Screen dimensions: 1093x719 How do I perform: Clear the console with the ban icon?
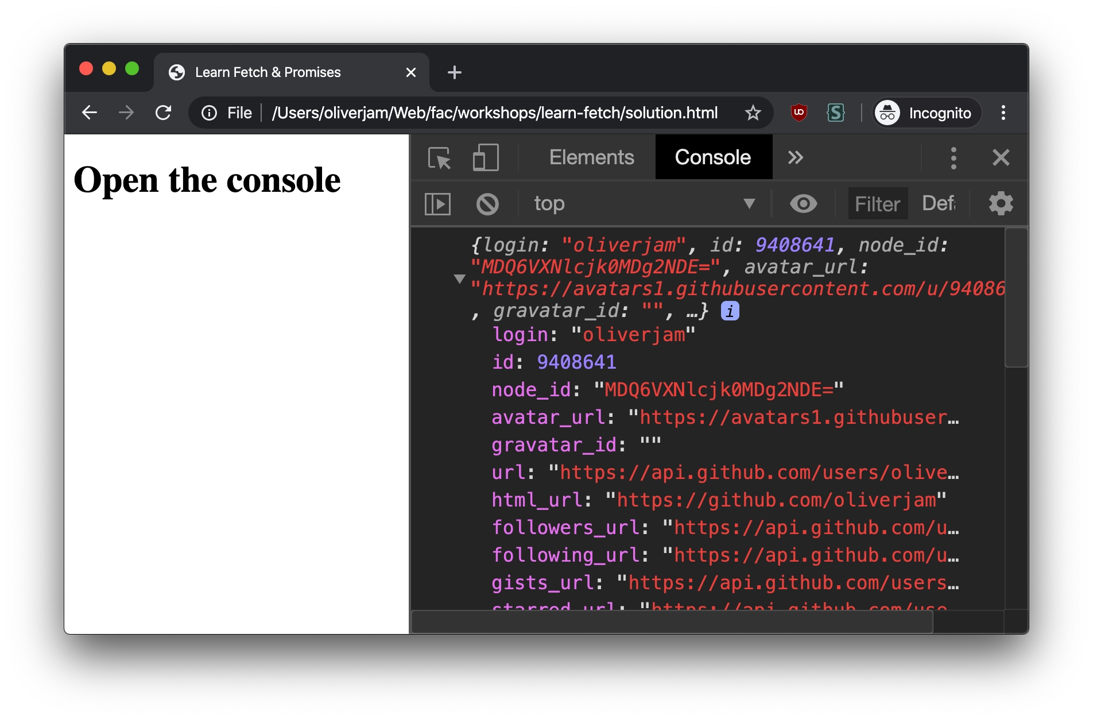tap(487, 204)
